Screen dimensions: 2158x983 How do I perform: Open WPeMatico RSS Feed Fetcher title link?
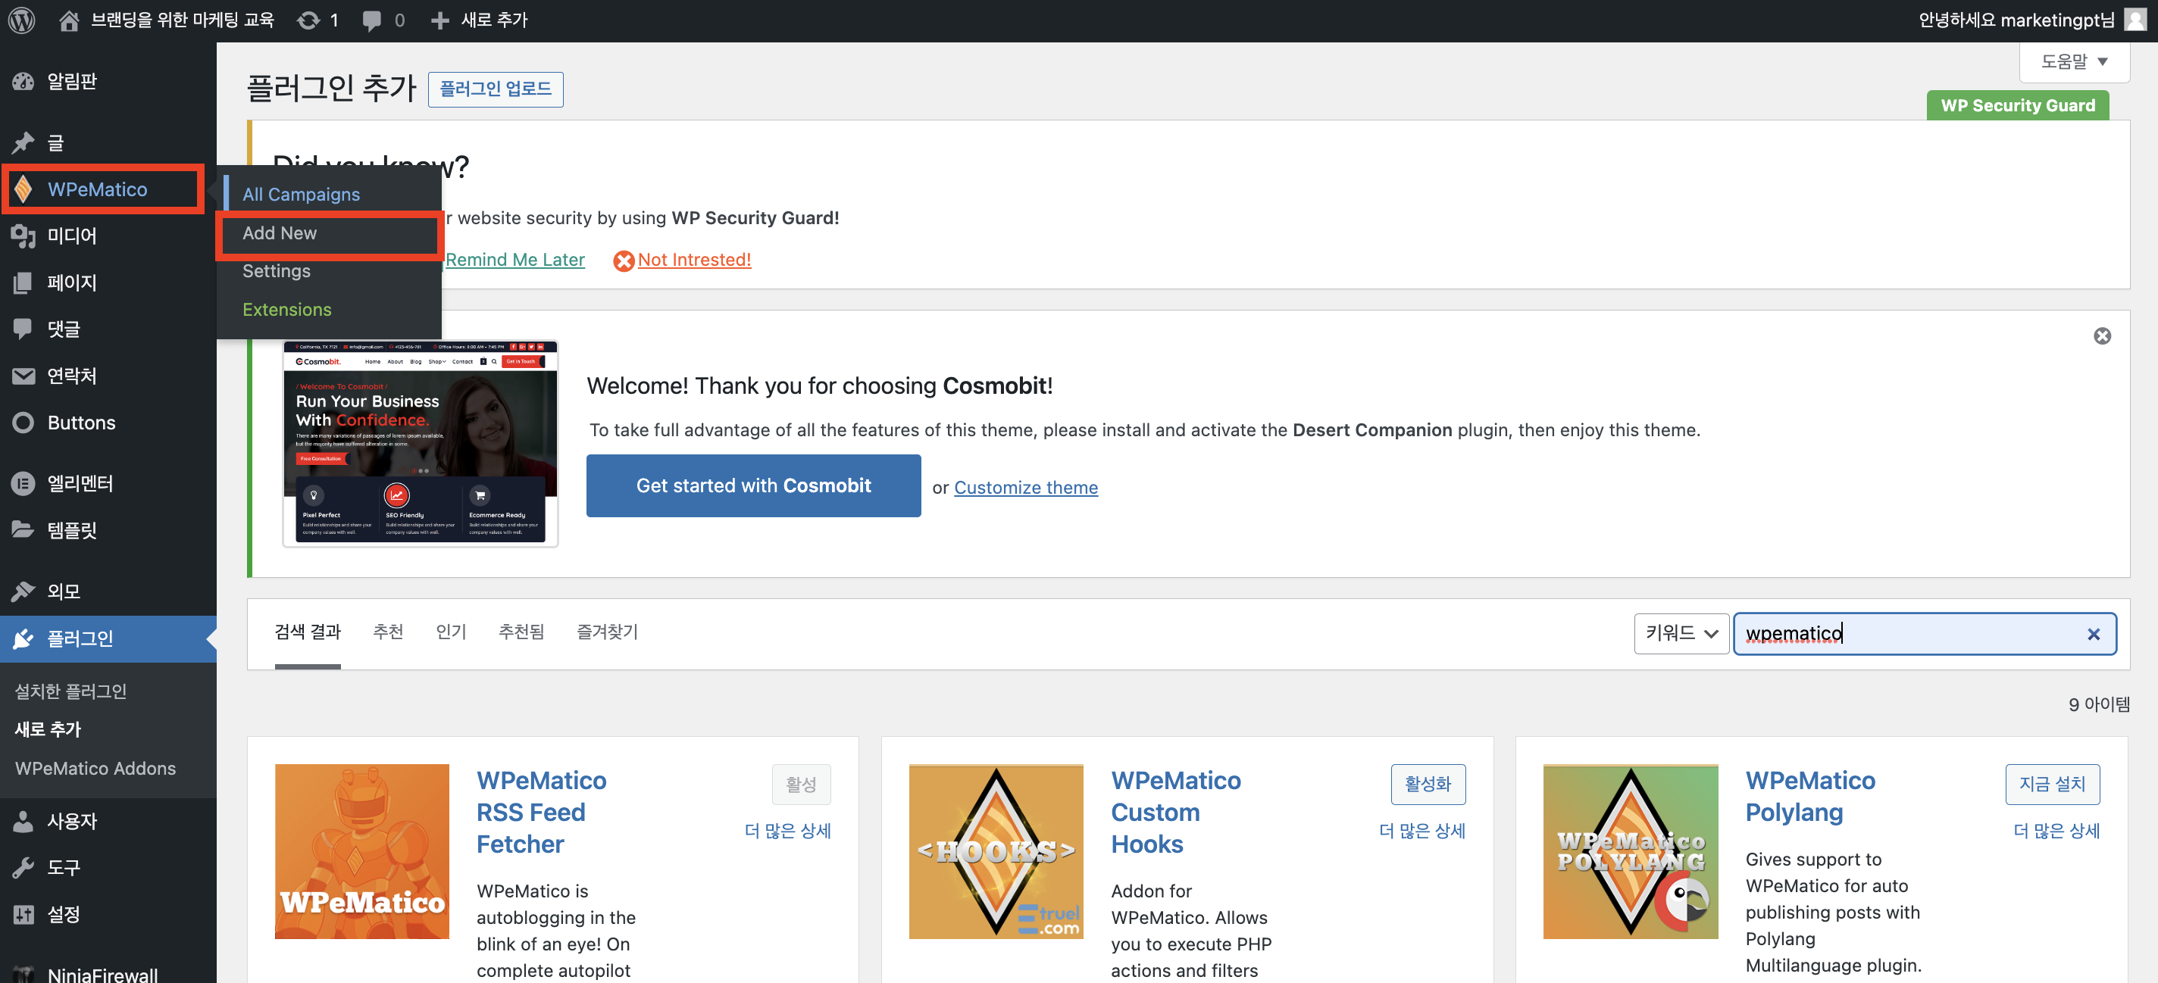click(541, 812)
